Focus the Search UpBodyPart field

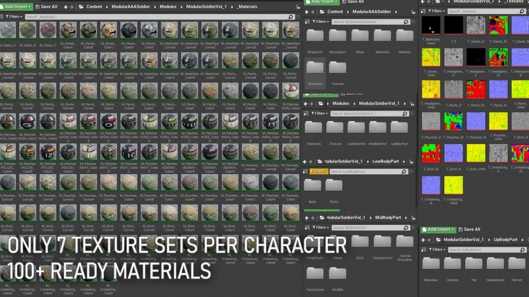coord(484,250)
